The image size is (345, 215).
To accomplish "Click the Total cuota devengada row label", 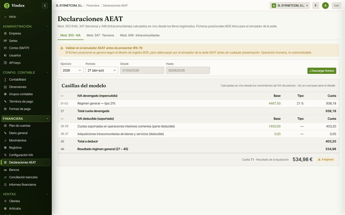I will coord(93,111).
